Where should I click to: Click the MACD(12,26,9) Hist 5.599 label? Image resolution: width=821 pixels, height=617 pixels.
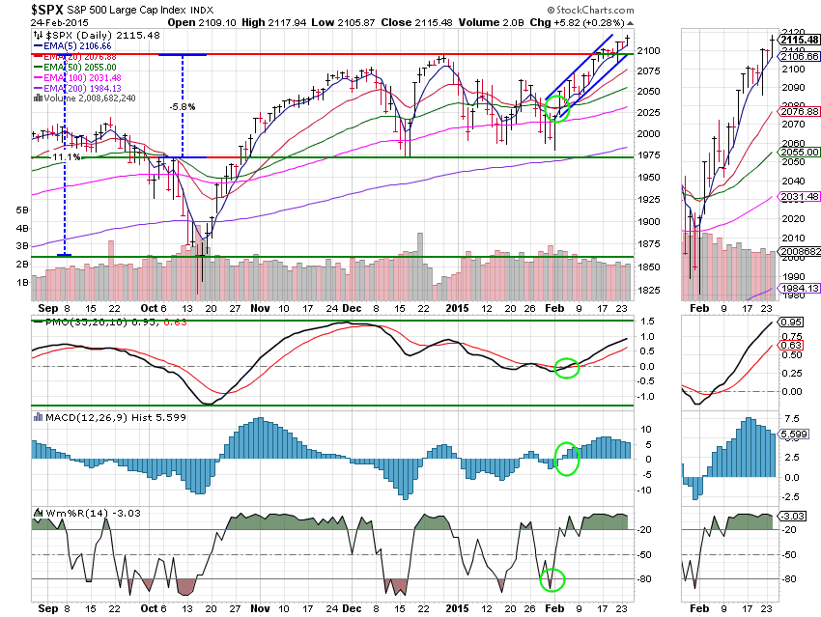tap(116, 417)
